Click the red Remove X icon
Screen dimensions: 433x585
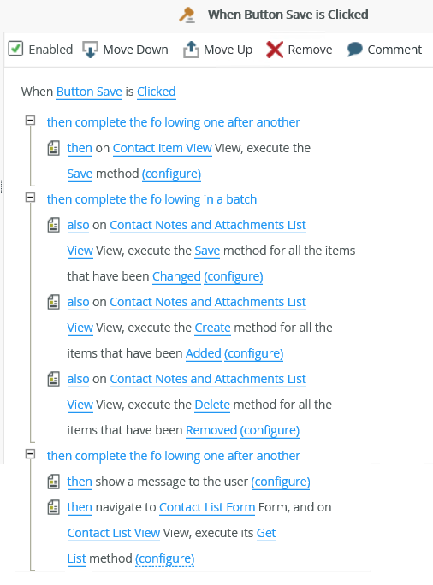click(x=275, y=50)
